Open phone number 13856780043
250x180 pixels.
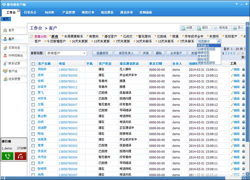[x=68, y=128]
